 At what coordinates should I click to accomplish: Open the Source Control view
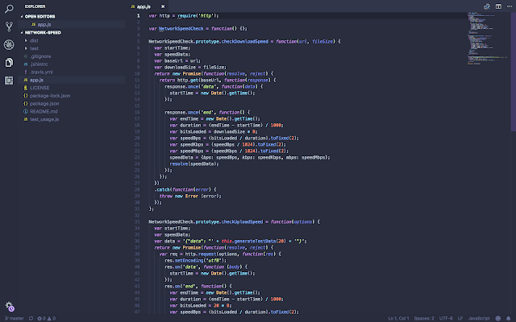tap(9, 27)
